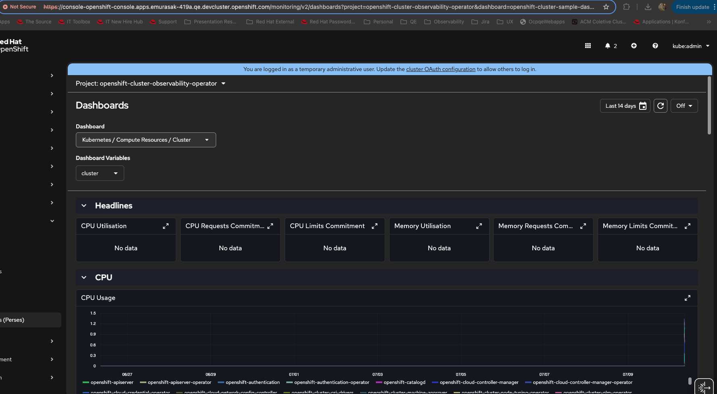Open the kube:admin user menu
Screen dimensions: 717x394
690,46
